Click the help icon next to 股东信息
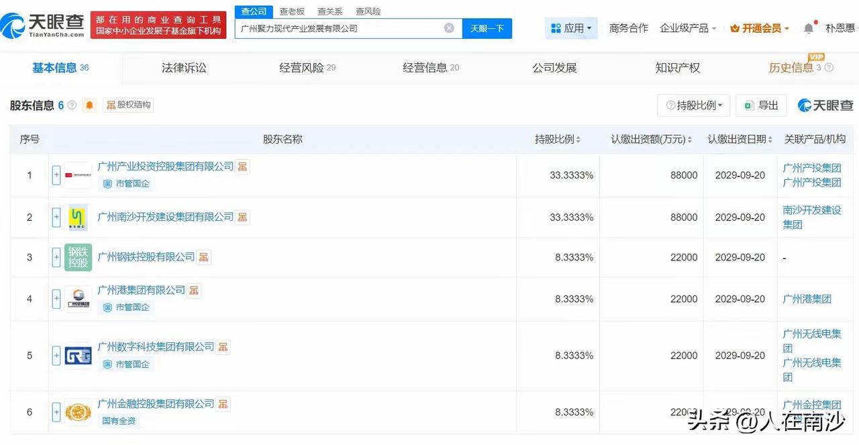The height and width of the screenshot is (445, 859). [x=72, y=105]
